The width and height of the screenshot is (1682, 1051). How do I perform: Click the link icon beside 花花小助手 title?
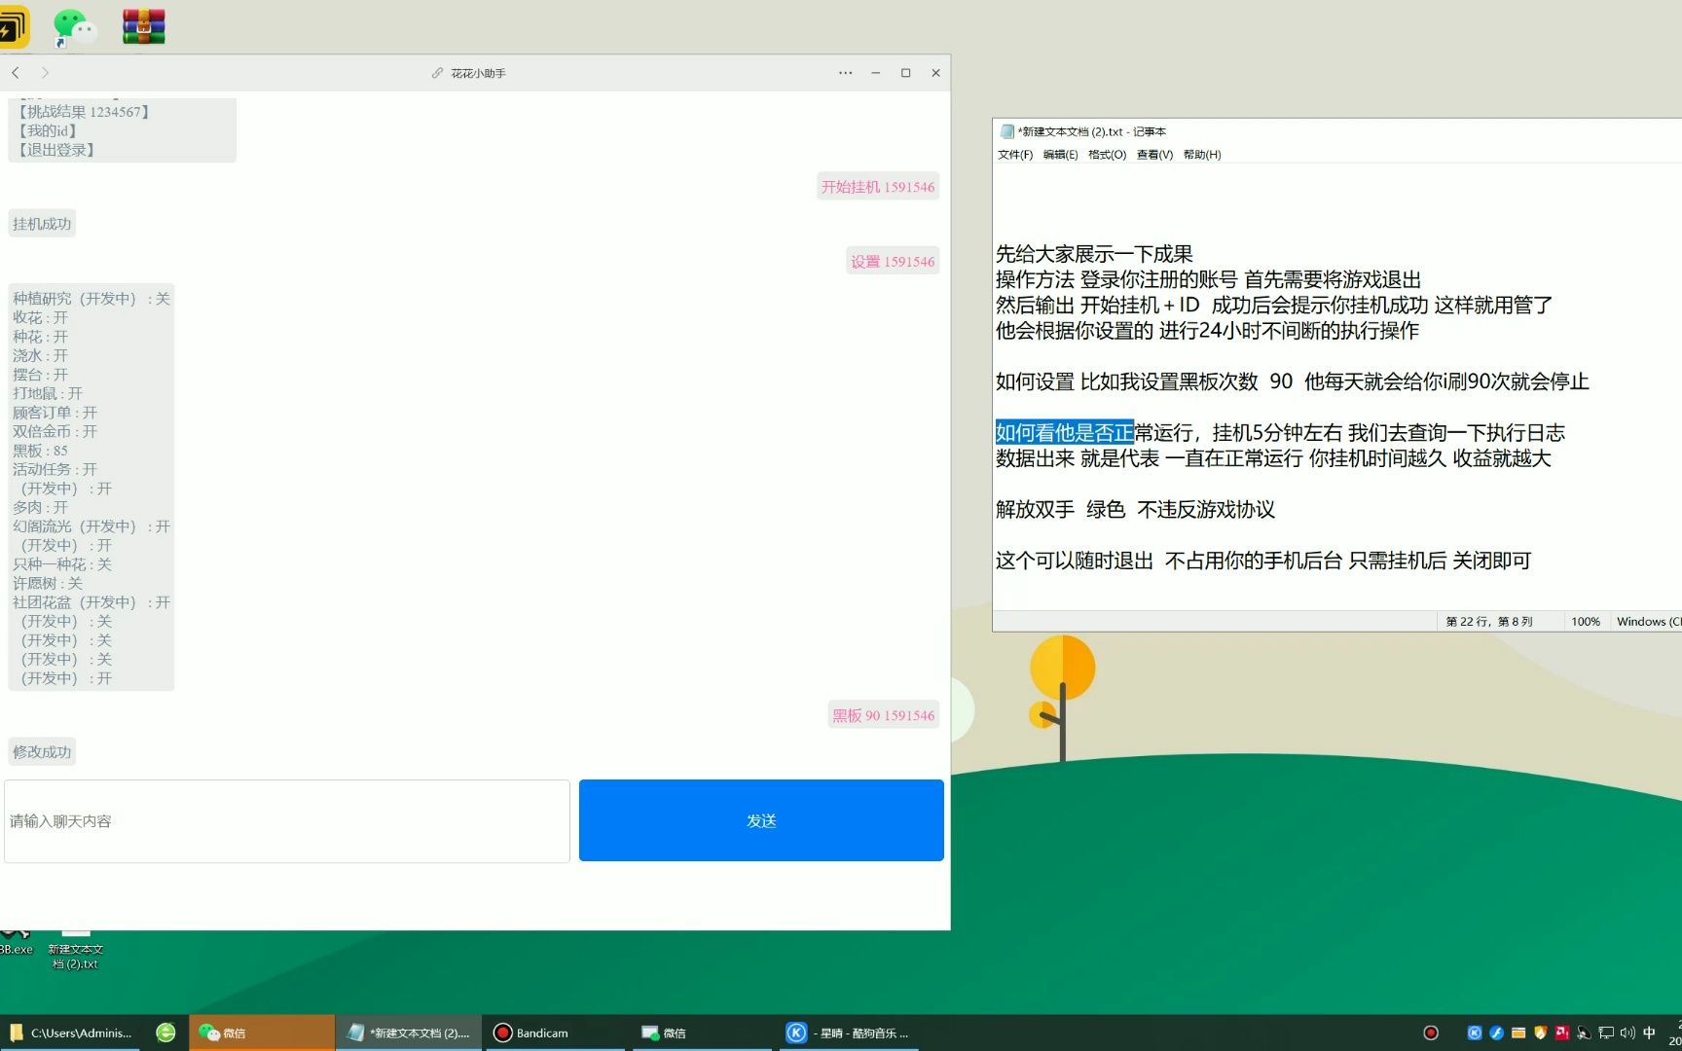[x=438, y=73]
